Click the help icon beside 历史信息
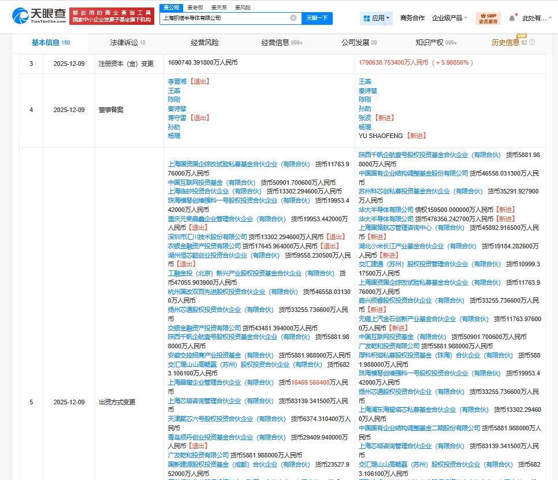Viewport: 558px width, 480px height. 531,43
